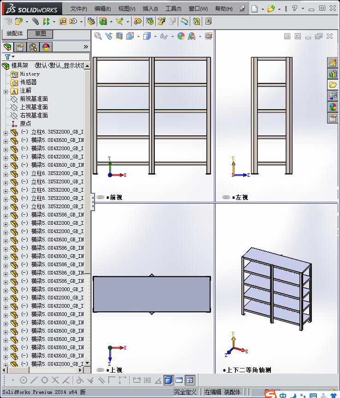The height and width of the screenshot is (398, 340).
Task: Open the Assembly Features tool
Action: 103,21
